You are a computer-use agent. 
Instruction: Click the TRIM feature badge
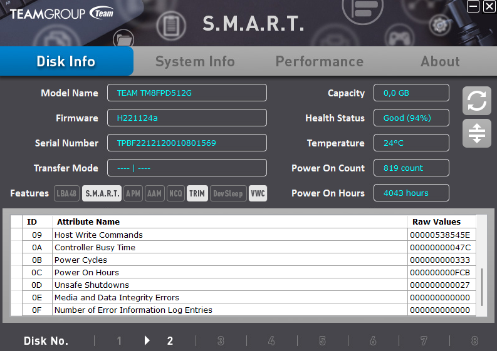(x=197, y=193)
